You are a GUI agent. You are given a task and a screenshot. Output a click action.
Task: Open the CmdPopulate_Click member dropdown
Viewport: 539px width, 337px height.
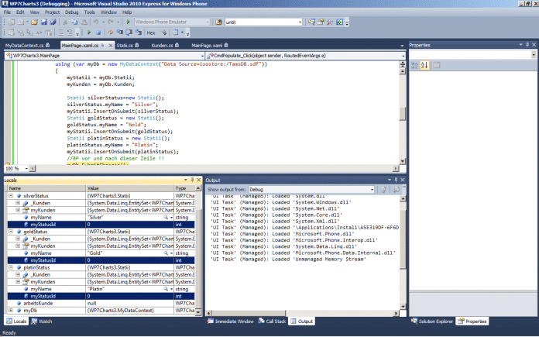305,55
